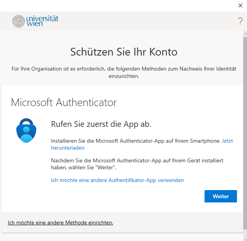Click the 'Schützen Sie Ihr Konto' heading
The width and height of the screenshot is (247, 241).
[x=123, y=52]
